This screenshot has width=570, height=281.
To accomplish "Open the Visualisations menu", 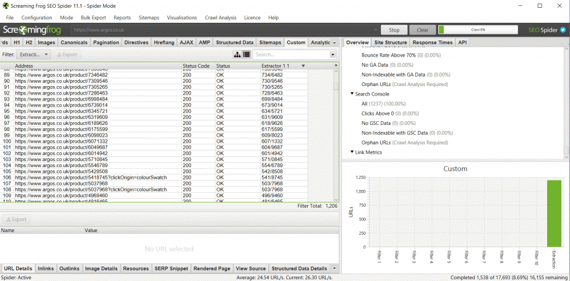I will point(182,17).
